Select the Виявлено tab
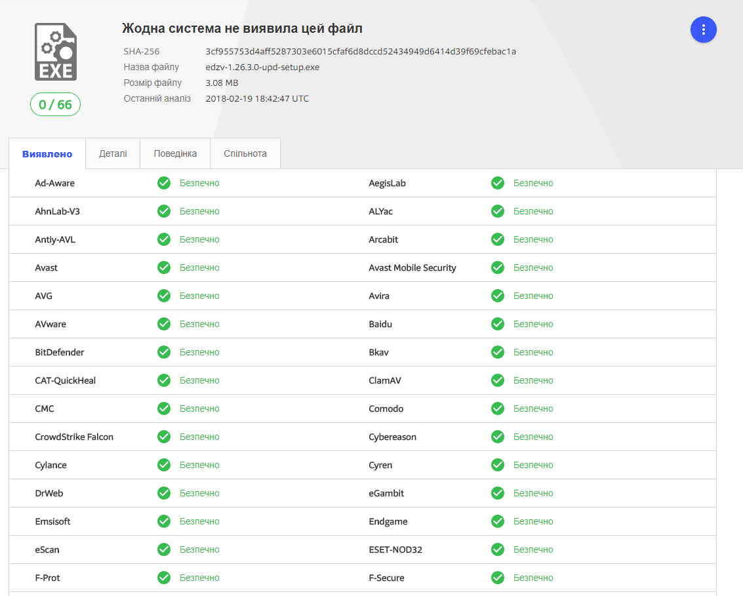 [x=47, y=154]
